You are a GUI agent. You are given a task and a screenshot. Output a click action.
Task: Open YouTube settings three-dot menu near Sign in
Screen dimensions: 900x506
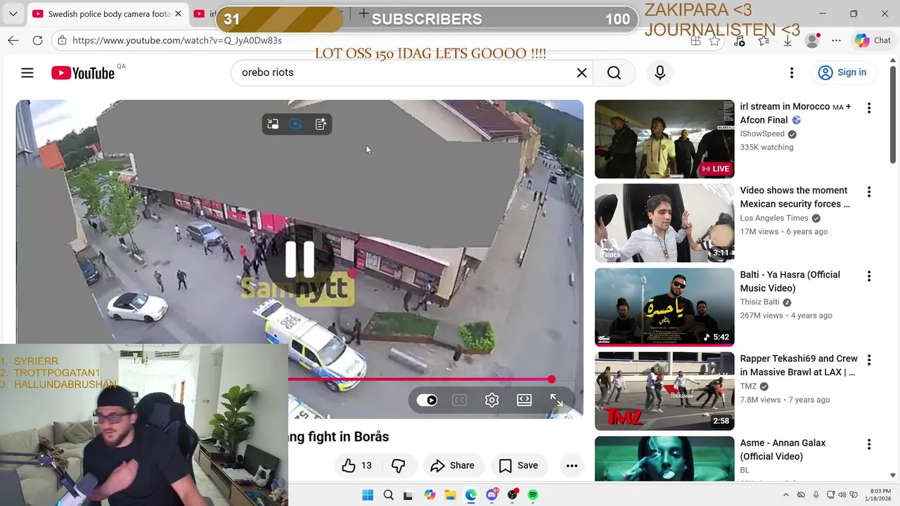tap(792, 72)
